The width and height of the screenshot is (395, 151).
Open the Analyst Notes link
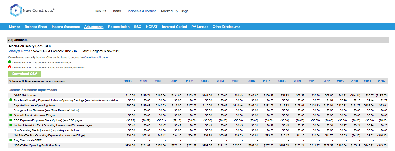20,51
